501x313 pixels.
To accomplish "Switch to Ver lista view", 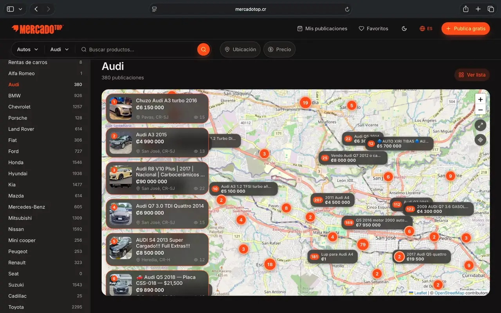I will (x=472, y=75).
